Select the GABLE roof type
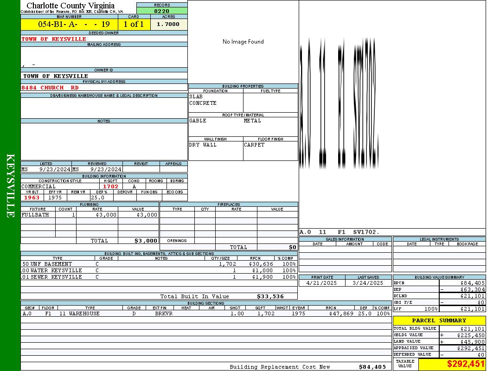The height and width of the screenshot is (371, 487). [198, 121]
